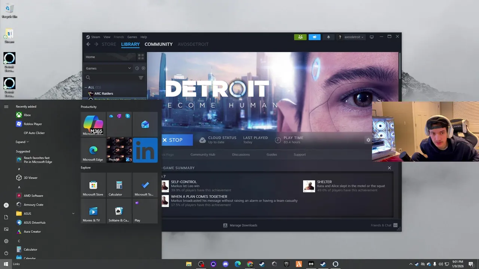
Task: Open library advanced filter icon
Action: (141, 78)
